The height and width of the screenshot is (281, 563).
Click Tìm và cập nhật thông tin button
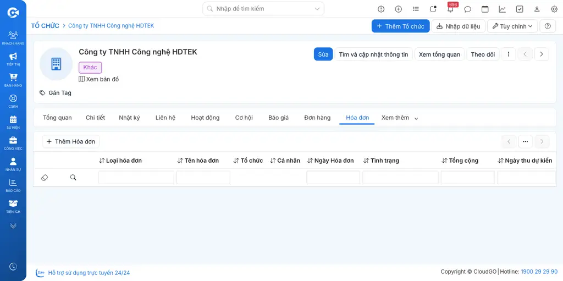pos(373,54)
